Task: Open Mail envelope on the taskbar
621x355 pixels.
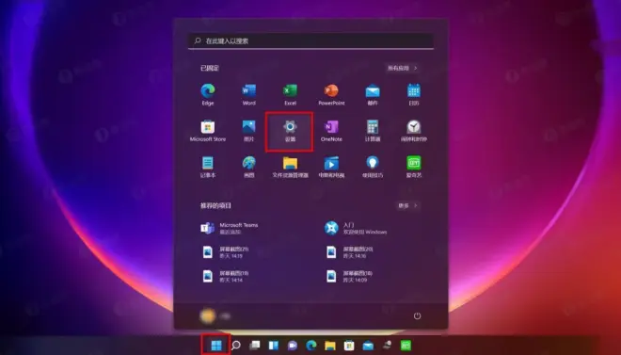Action: point(368,346)
